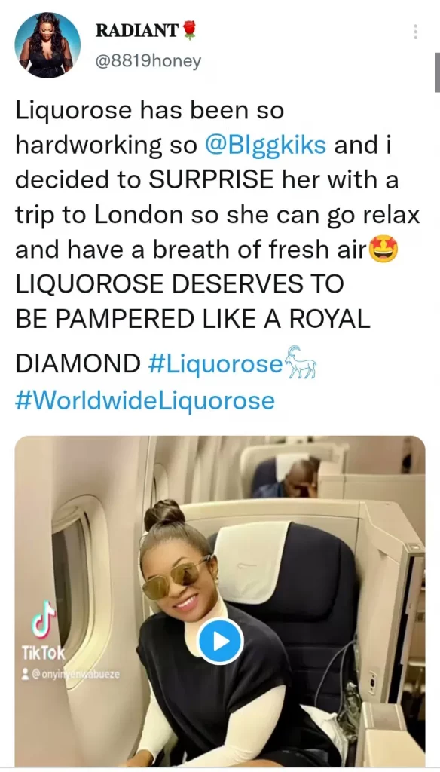This screenshot has height=772, width=440.
Task: Open the #Liquorose hashtag
Action: [216, 363]
